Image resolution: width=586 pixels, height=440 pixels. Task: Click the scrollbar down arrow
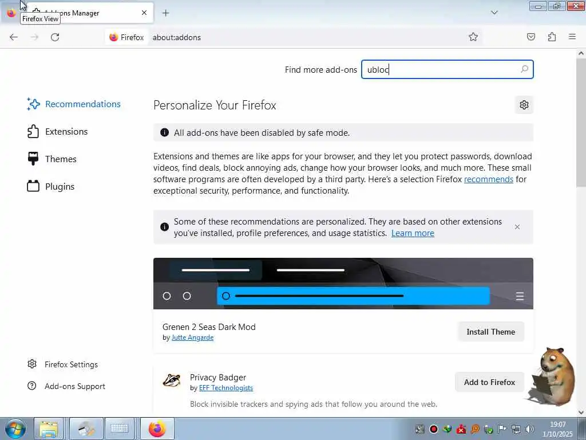point(581,412)
